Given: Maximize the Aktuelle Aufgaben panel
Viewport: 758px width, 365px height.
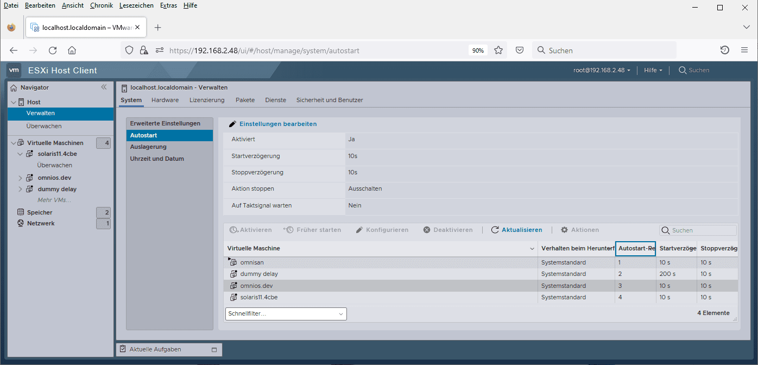Looking at the screenshot, I should click(213, 349).
